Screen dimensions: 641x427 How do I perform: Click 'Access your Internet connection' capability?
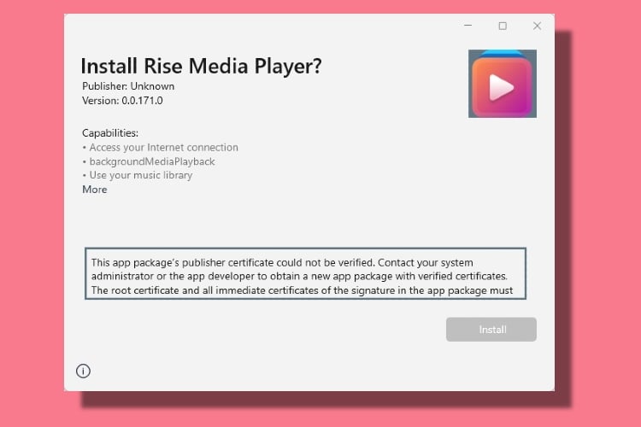163,147
